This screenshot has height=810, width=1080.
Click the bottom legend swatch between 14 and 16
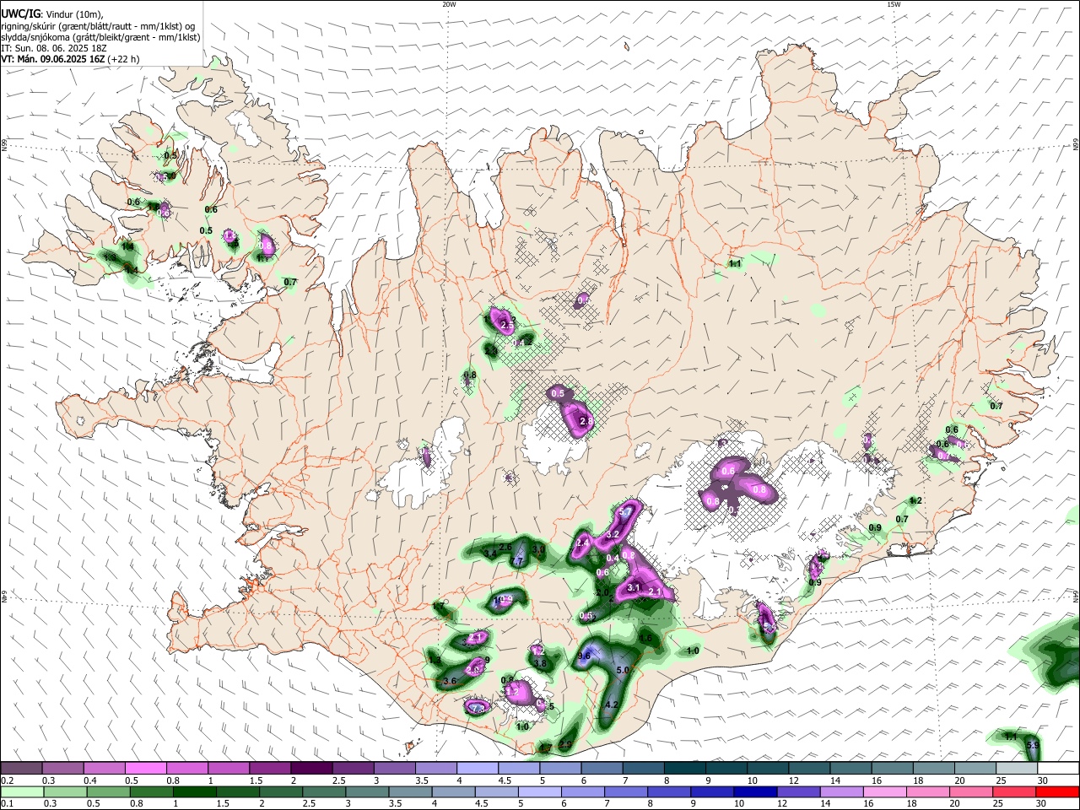(x=841, y=792)
